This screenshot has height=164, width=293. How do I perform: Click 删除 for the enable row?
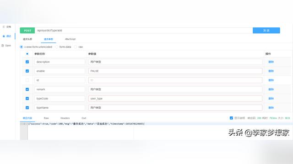pos(271,71)
